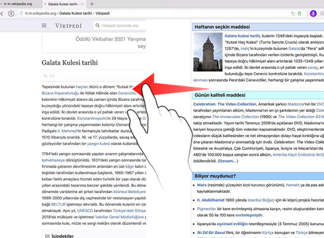324x238 pixels.
Task: Open the 'II. Mehmed' link
Action: 67,131
